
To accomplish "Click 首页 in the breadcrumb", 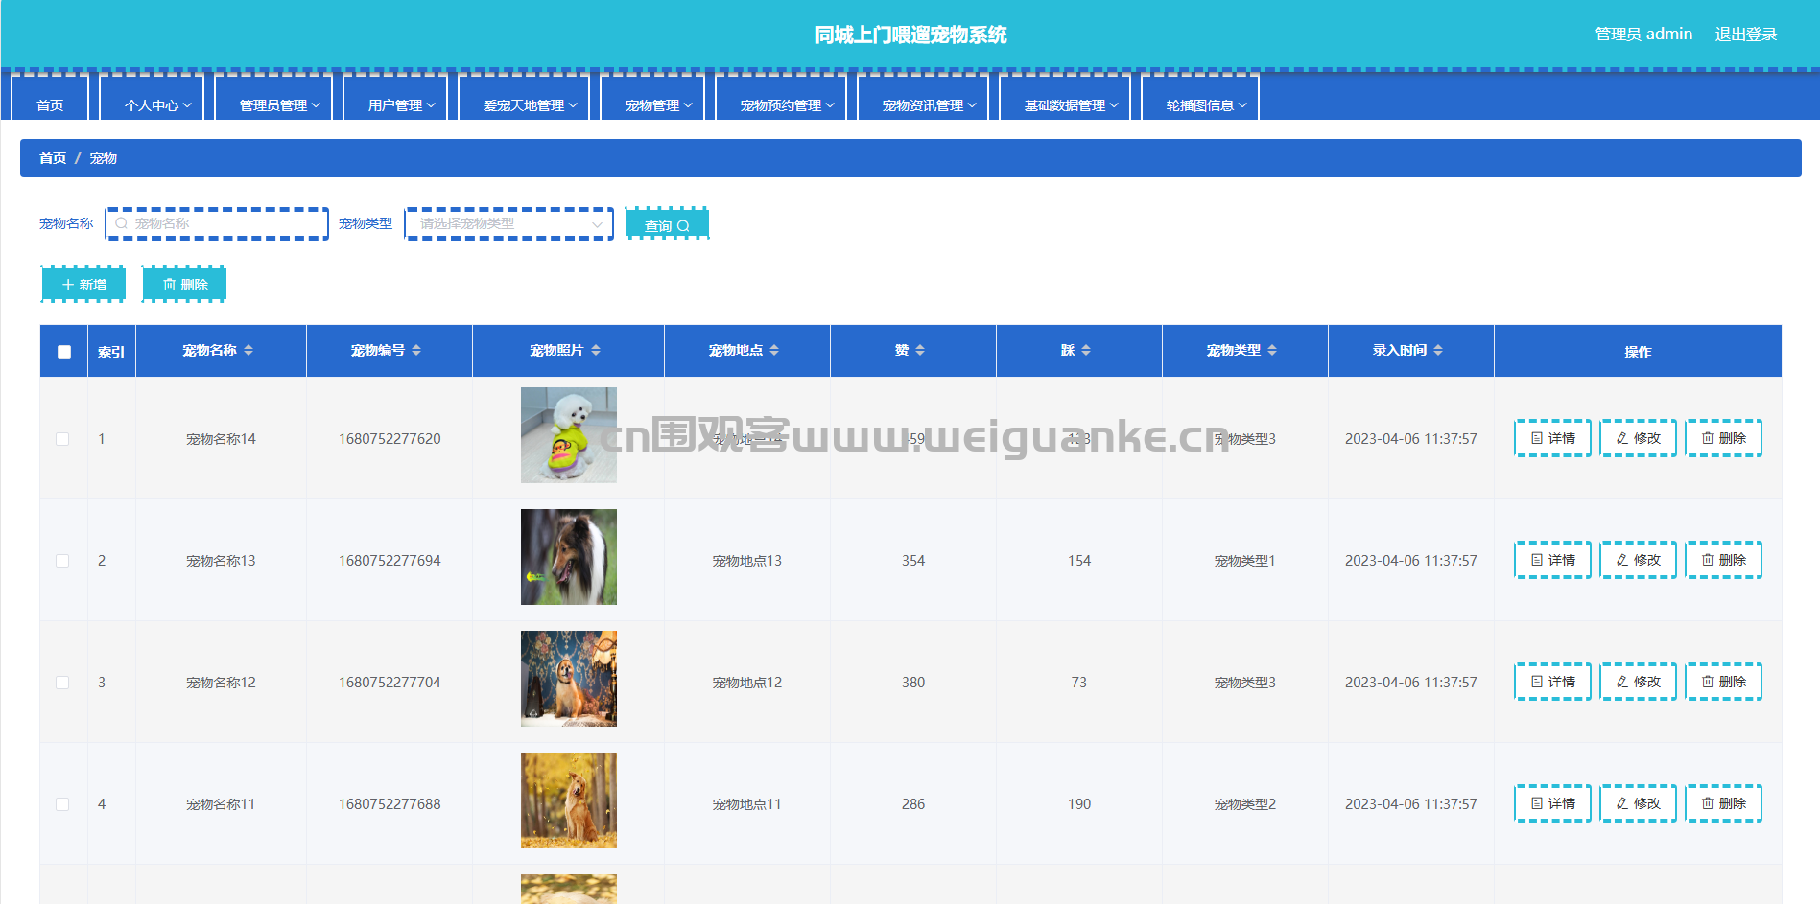I will 53,158.
